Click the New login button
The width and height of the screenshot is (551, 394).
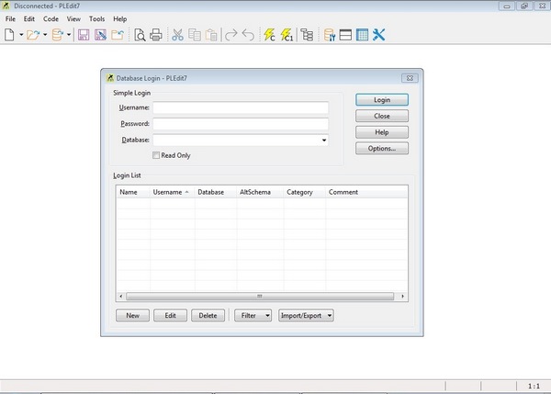point(132,315)
